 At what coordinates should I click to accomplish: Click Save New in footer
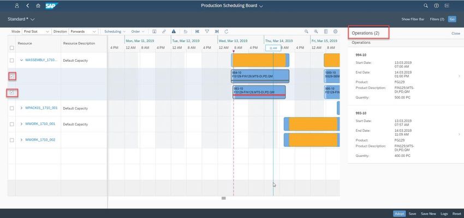[428, 214]
